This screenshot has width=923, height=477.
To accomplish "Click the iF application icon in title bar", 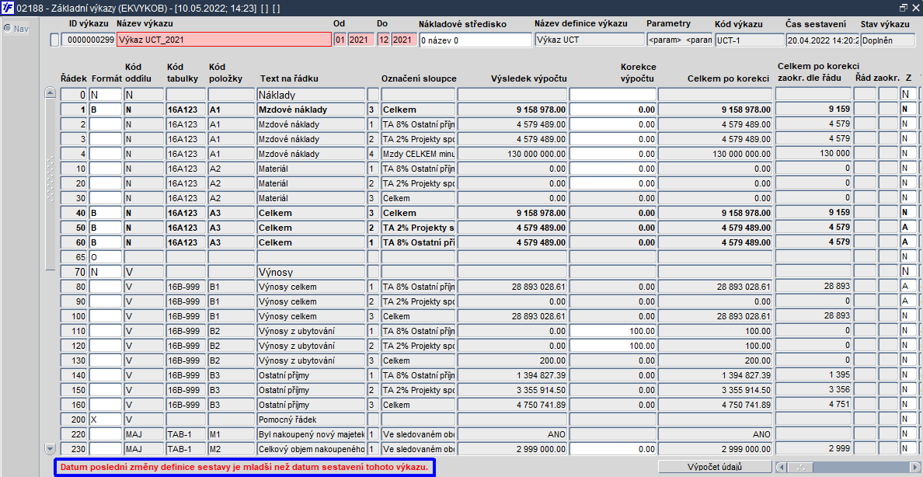I will [8, 8].
